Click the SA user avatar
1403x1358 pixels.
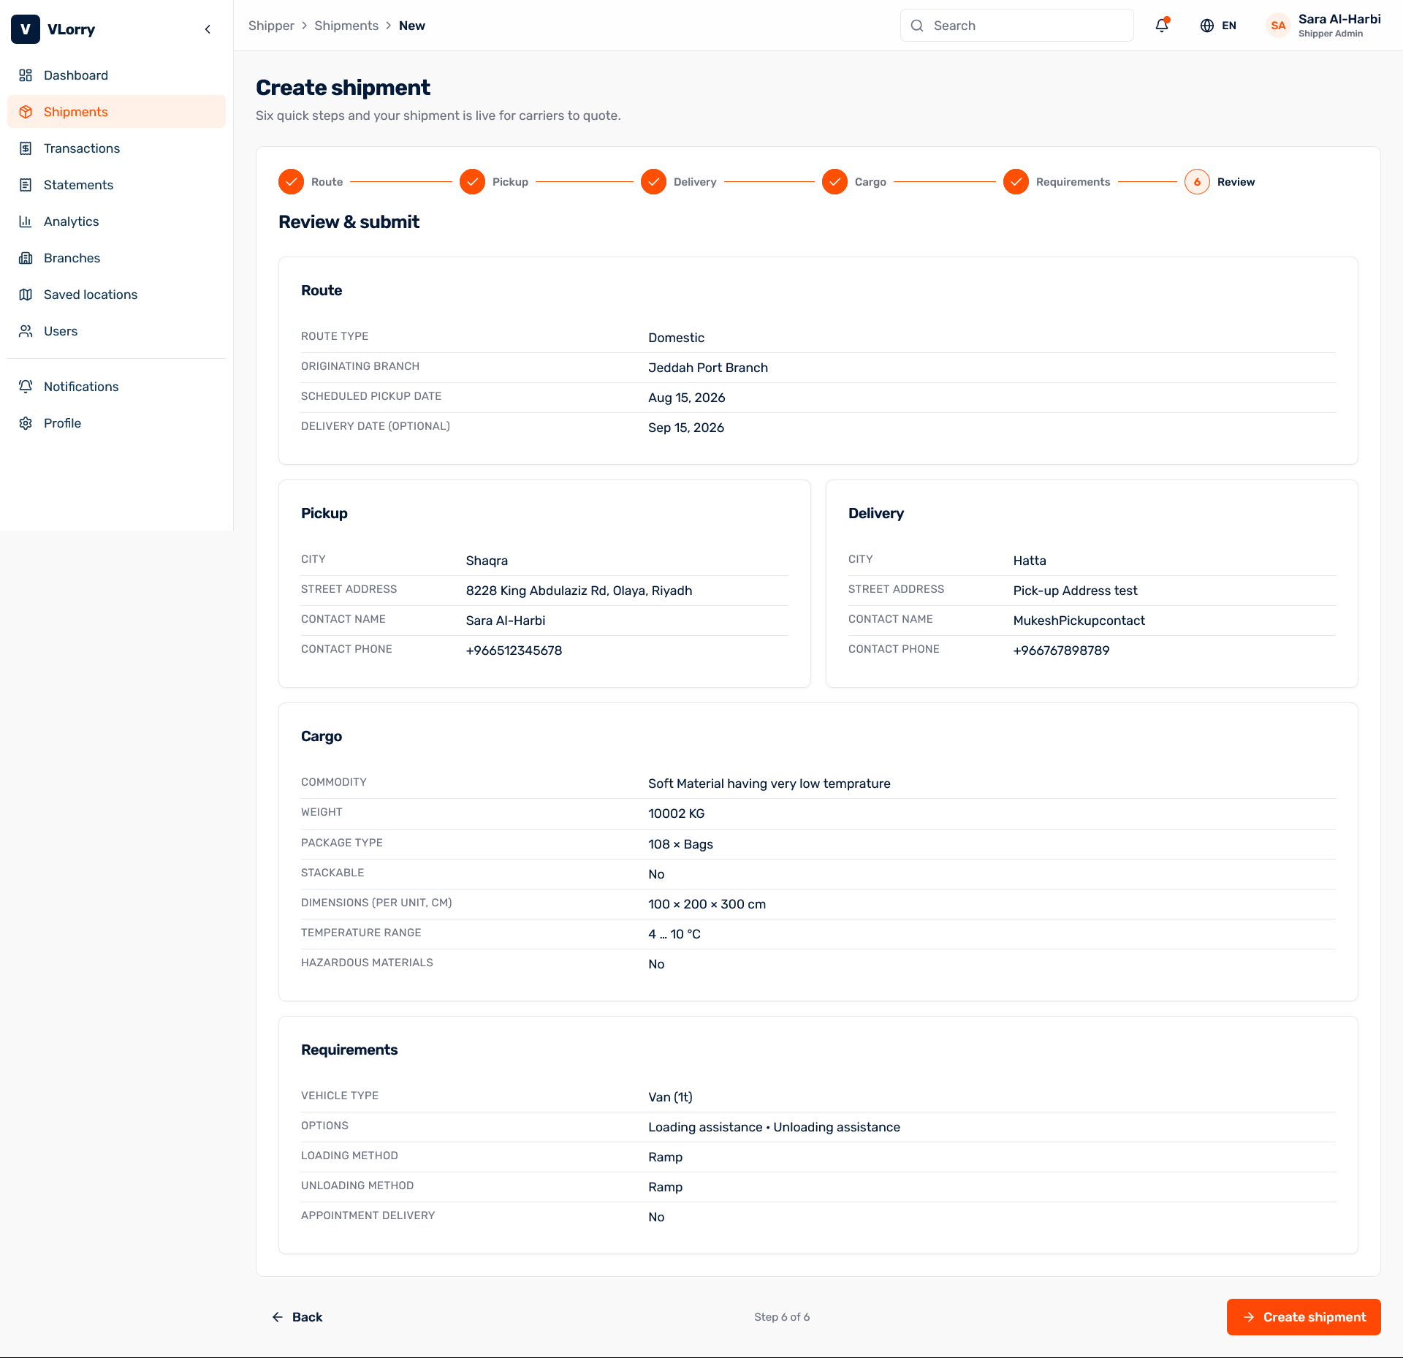1278,26
